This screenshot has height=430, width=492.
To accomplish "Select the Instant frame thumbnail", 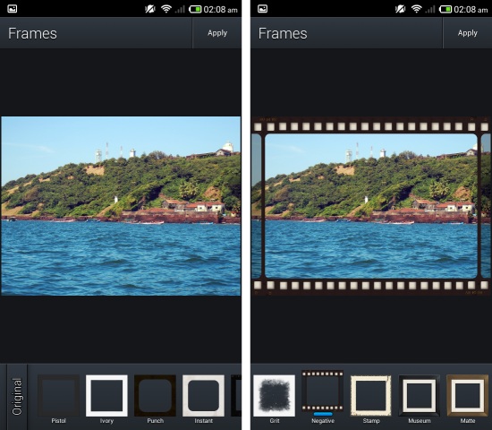I will 203,395.
